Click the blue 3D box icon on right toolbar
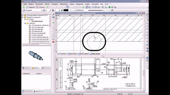Screen dimensions: 170x95 point(147,58)
